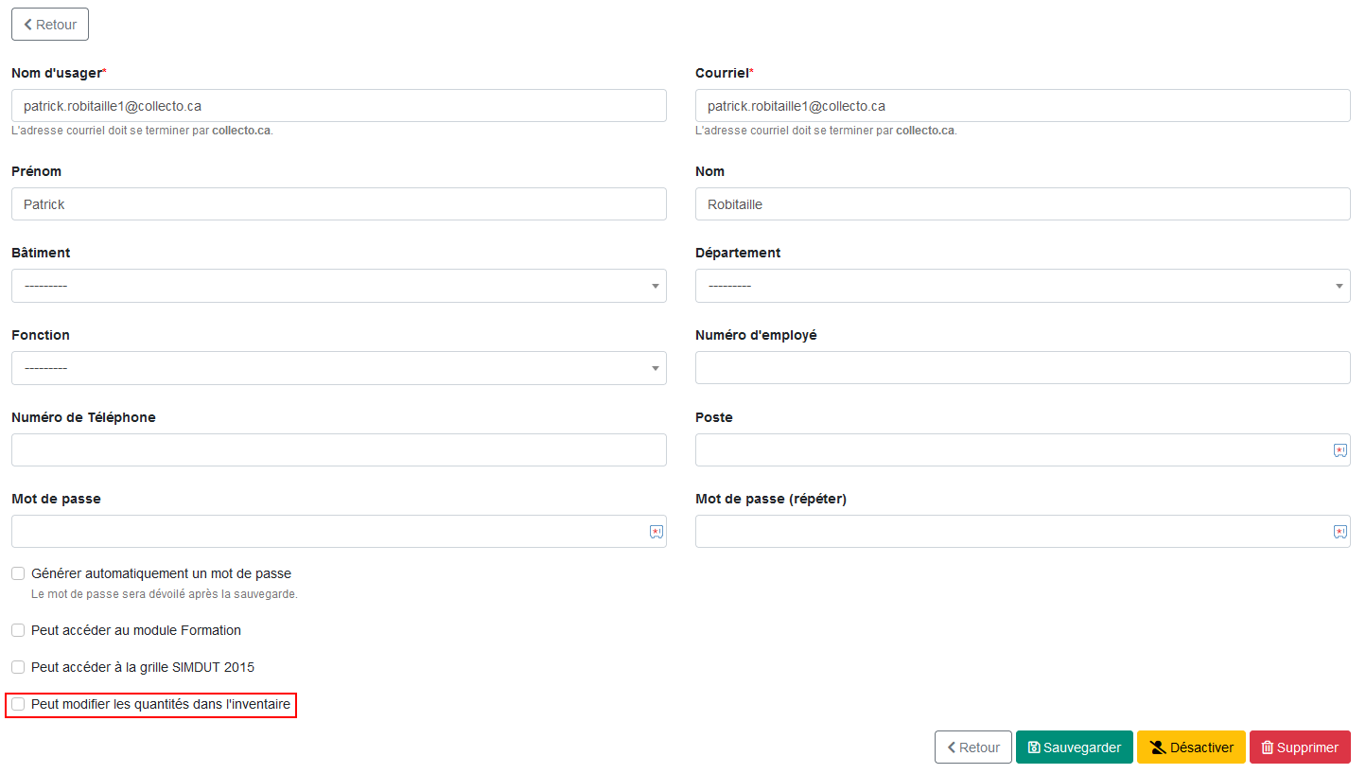Click into the Nom field containing Robitaille
The image size is (1366, 774).
(x=1023, y=204)
